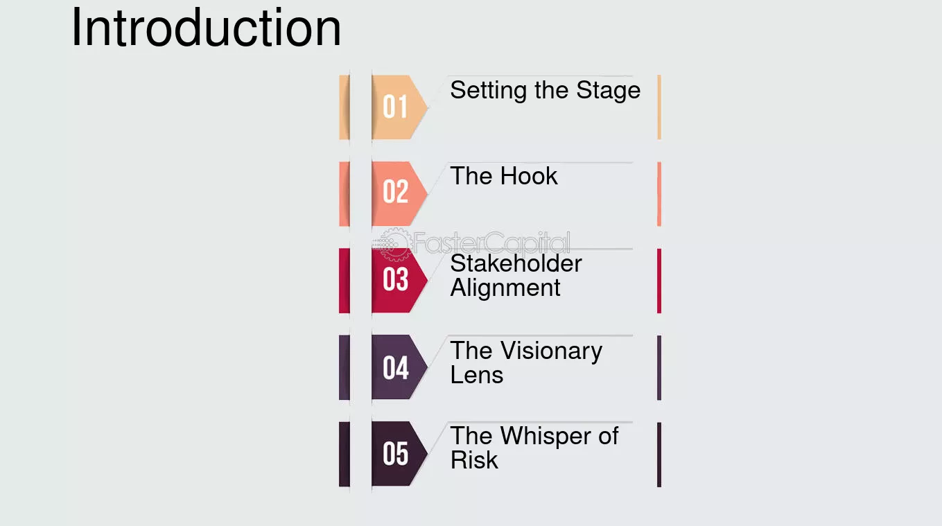Image resolution: width=942 pixels, height=526 pixels.
Task: Click the 05 dark arrow badge
Action: (x=399, y=454)
